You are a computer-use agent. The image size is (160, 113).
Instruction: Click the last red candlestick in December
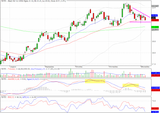145,19
